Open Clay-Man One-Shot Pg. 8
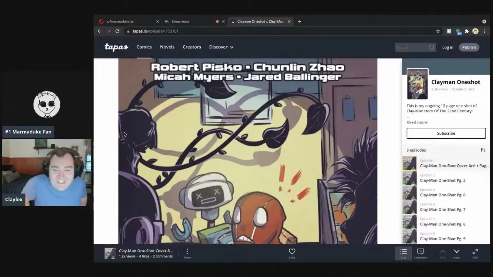This screenshot has width=493, height=277. 446,222
